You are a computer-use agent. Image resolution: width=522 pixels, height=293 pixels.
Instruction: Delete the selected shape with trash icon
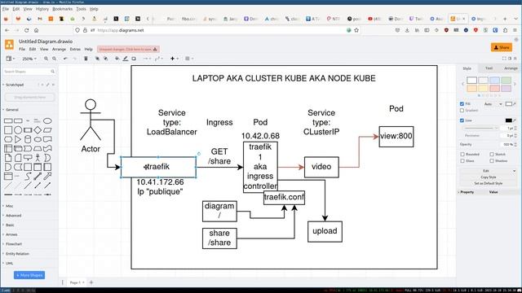click(x=86, y=59)
